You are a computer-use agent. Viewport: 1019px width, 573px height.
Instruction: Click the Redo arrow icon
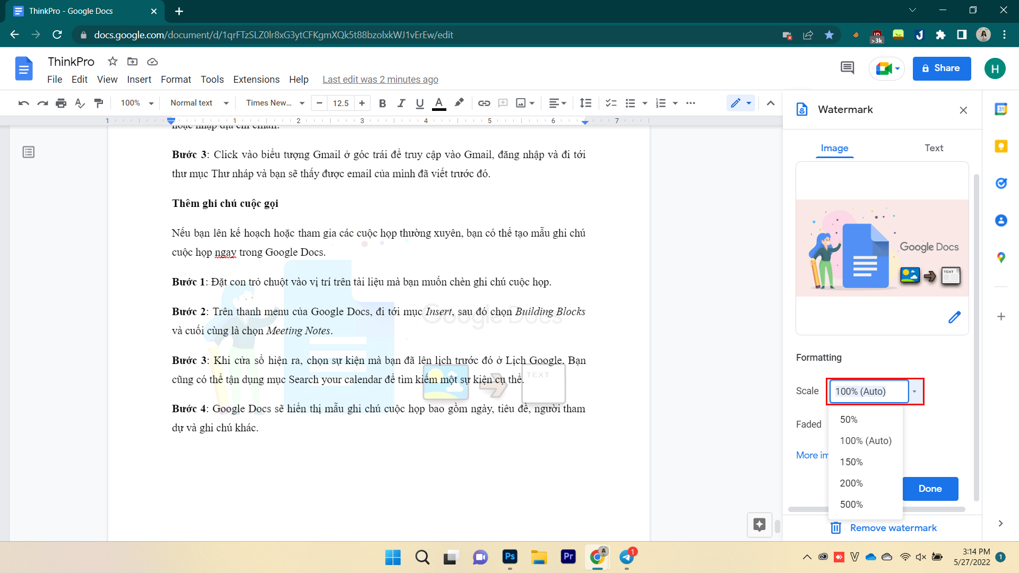click(x=42, y=103)
